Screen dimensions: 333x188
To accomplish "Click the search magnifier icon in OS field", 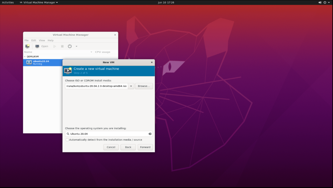I will [68, 134].
